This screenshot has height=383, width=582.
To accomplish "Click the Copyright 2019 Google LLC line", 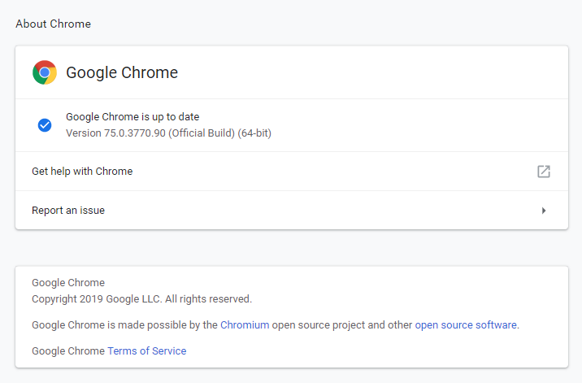I will 141,299.
